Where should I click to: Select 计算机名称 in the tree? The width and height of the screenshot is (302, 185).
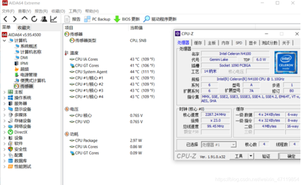(28, 52)
